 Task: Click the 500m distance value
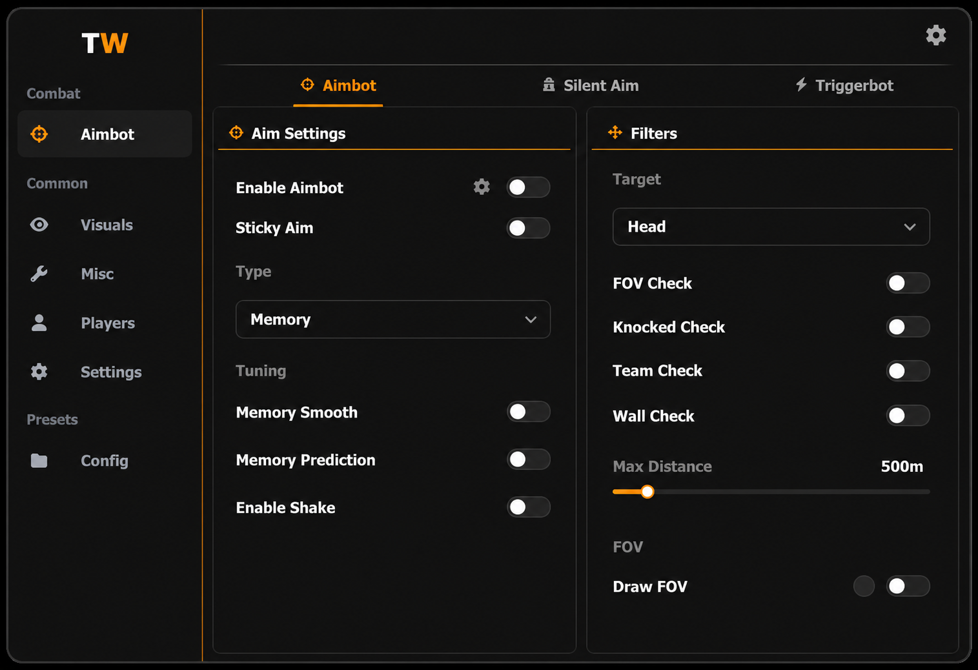click(902, 467)
